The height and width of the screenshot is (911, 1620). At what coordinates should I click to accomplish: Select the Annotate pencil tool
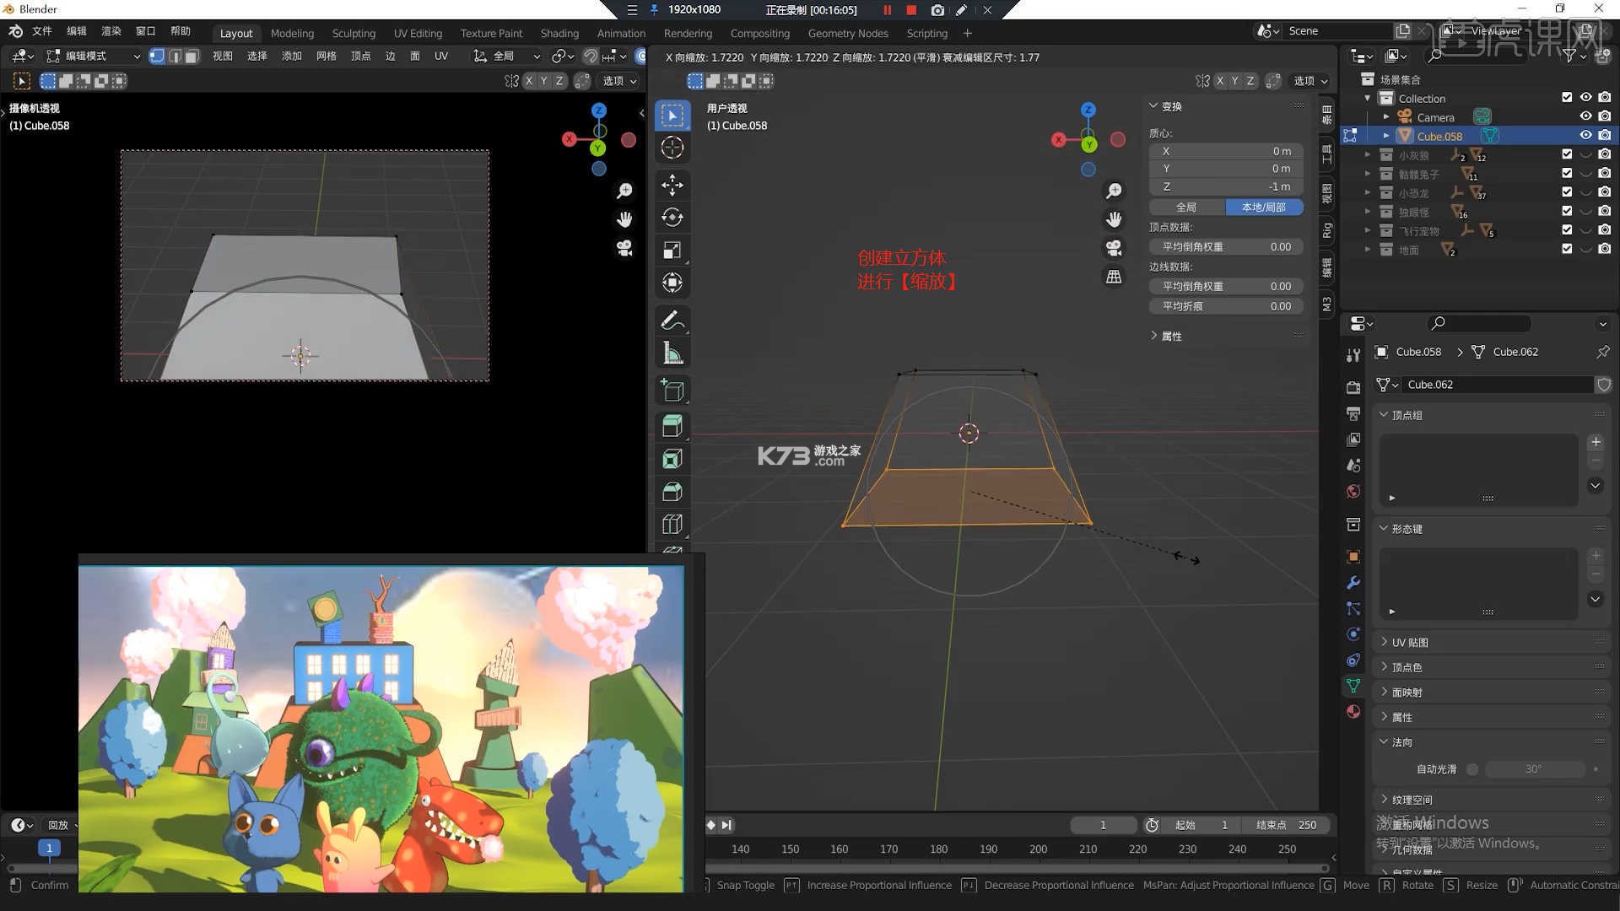672,321
